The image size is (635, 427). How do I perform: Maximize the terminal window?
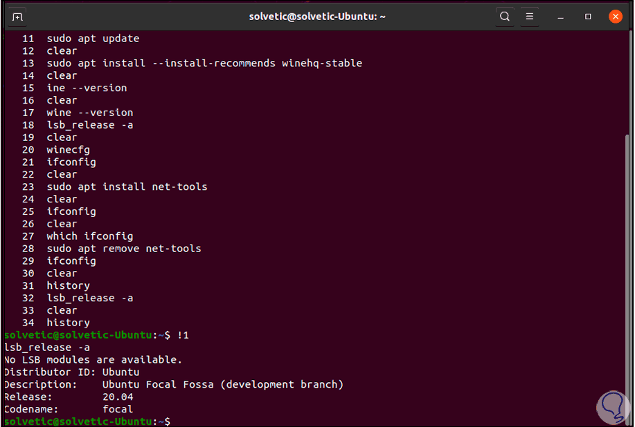pyautogui.click(x=588, y=17)
